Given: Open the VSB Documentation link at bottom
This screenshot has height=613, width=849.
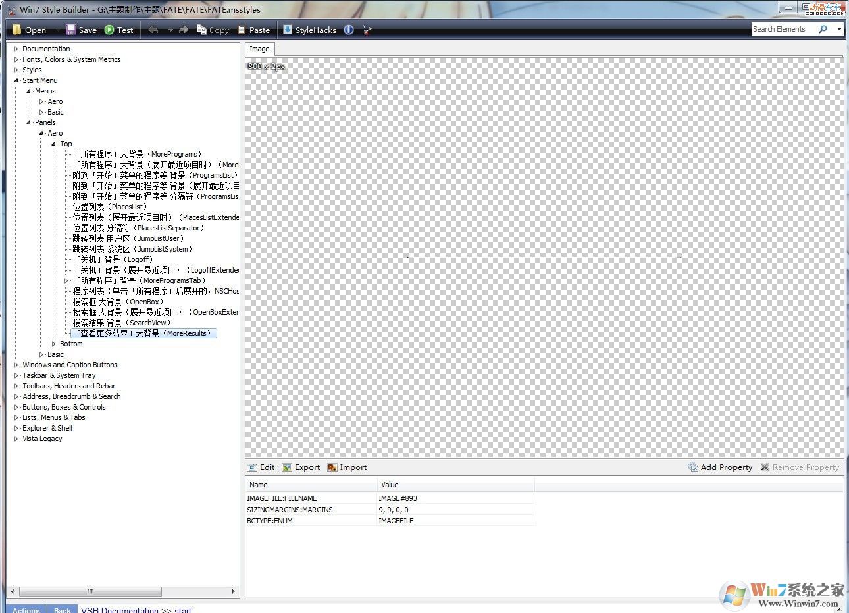Looking at the screenshot, I should (120, 610).
